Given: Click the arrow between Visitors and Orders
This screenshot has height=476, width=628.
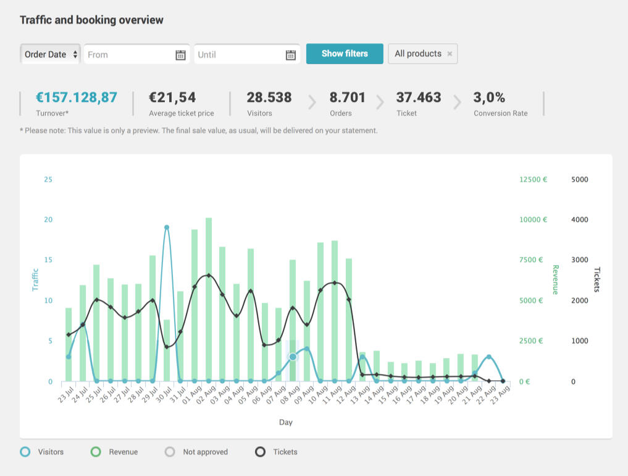Looking at the screenshot, I should [x=312, y=102].
